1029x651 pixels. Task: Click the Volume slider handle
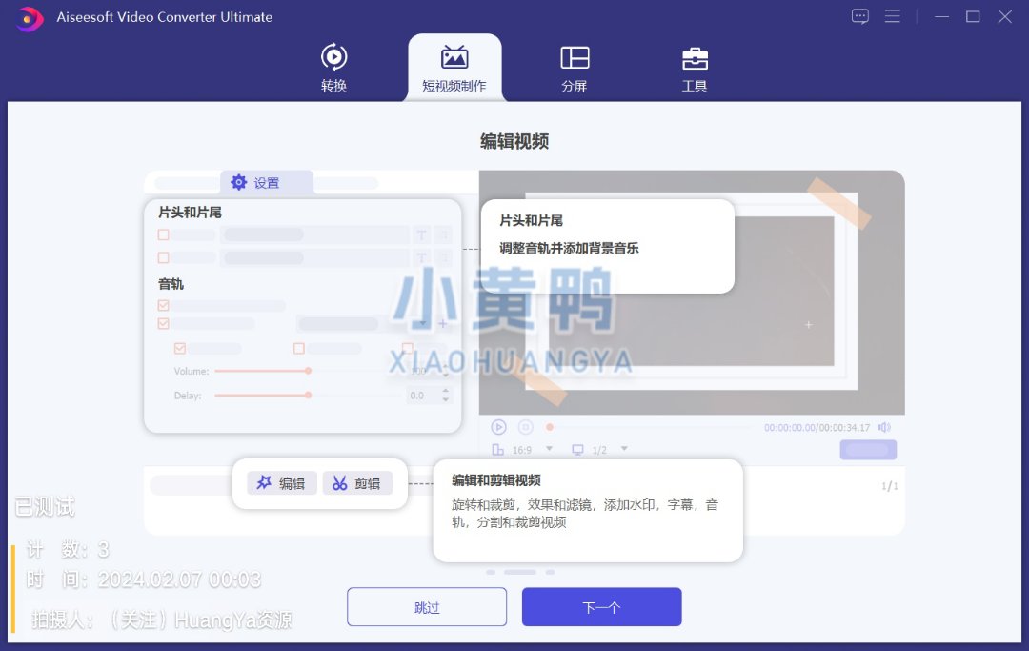pyautogui.click(x=308, y=371)
